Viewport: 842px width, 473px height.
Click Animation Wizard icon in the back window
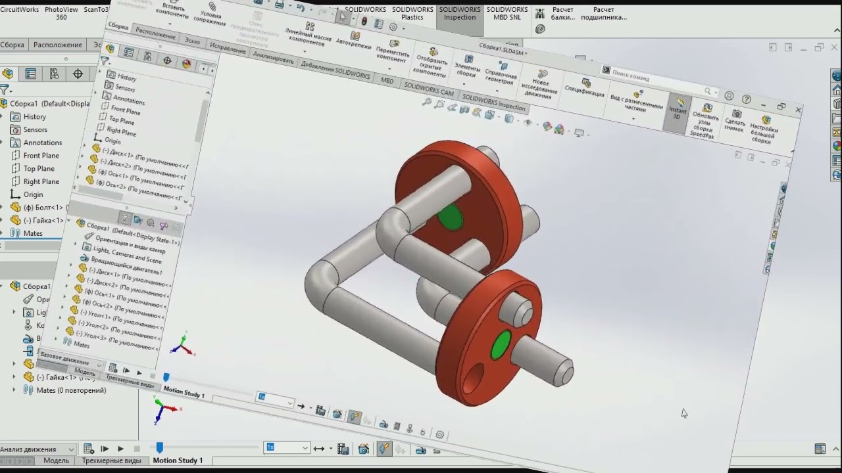point(363,449)
